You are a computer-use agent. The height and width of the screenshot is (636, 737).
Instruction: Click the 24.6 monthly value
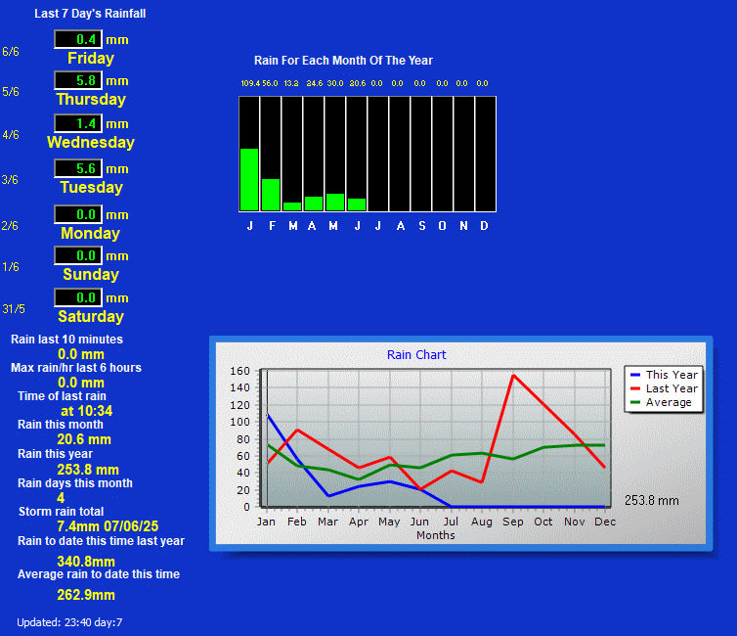(315, 83)
